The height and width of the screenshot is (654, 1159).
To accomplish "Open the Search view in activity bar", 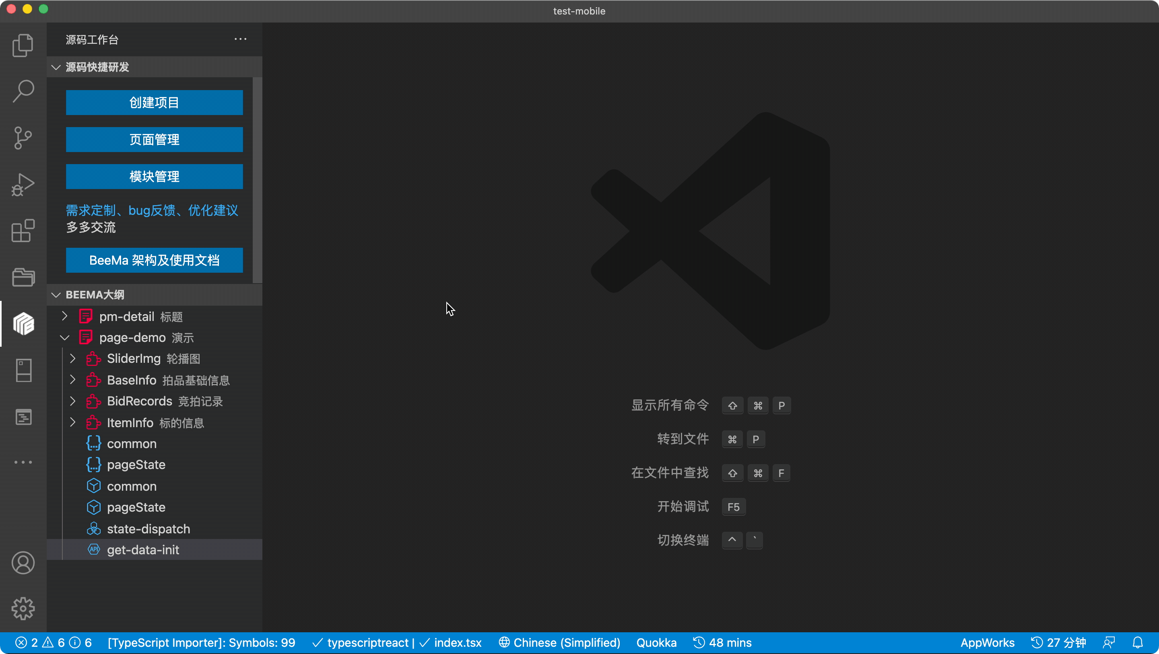I will 23,91.
